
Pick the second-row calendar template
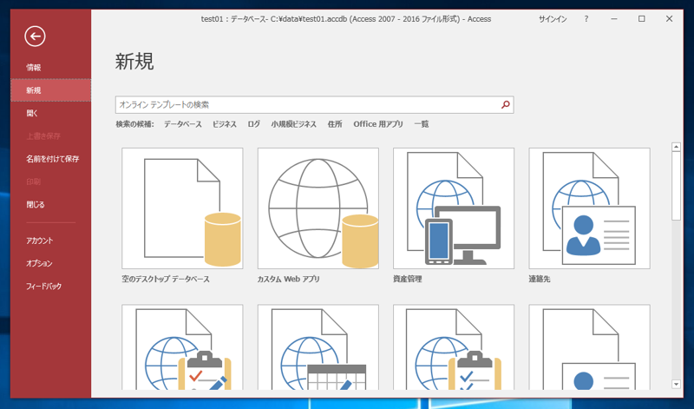[x=318, y=347]
